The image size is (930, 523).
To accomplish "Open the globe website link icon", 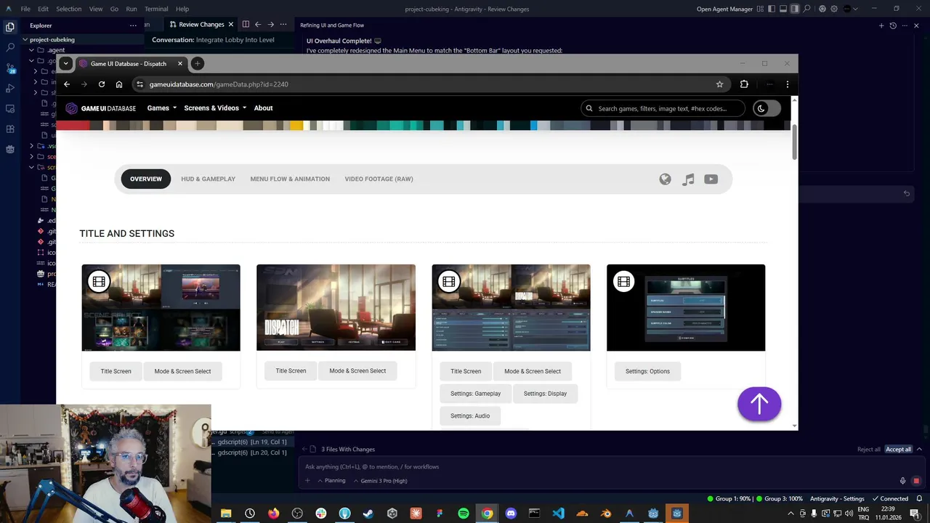I will 665,179.
